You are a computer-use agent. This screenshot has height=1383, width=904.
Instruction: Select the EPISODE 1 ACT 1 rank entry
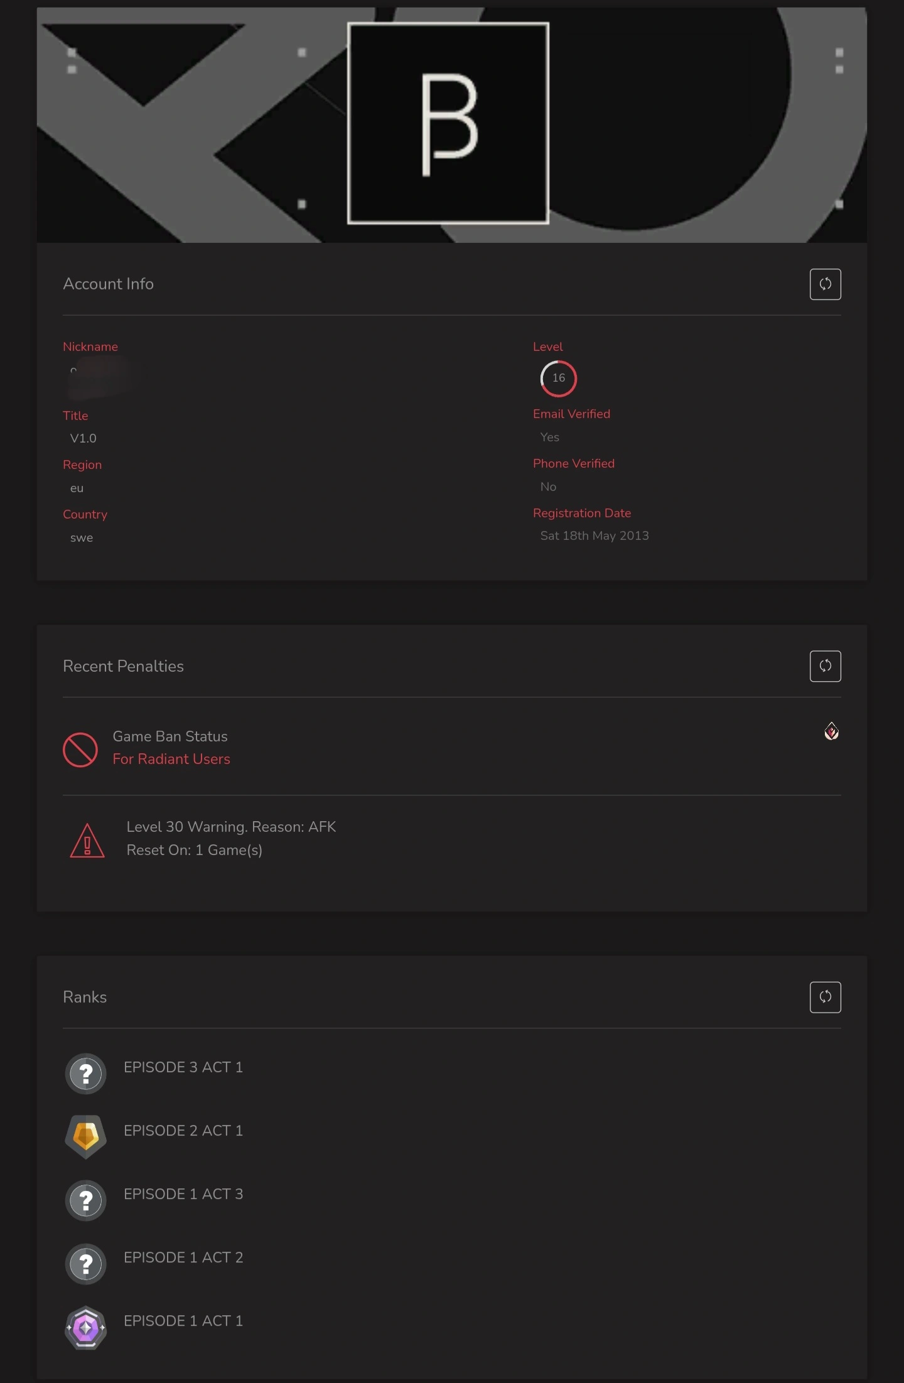pos(183,1321)
